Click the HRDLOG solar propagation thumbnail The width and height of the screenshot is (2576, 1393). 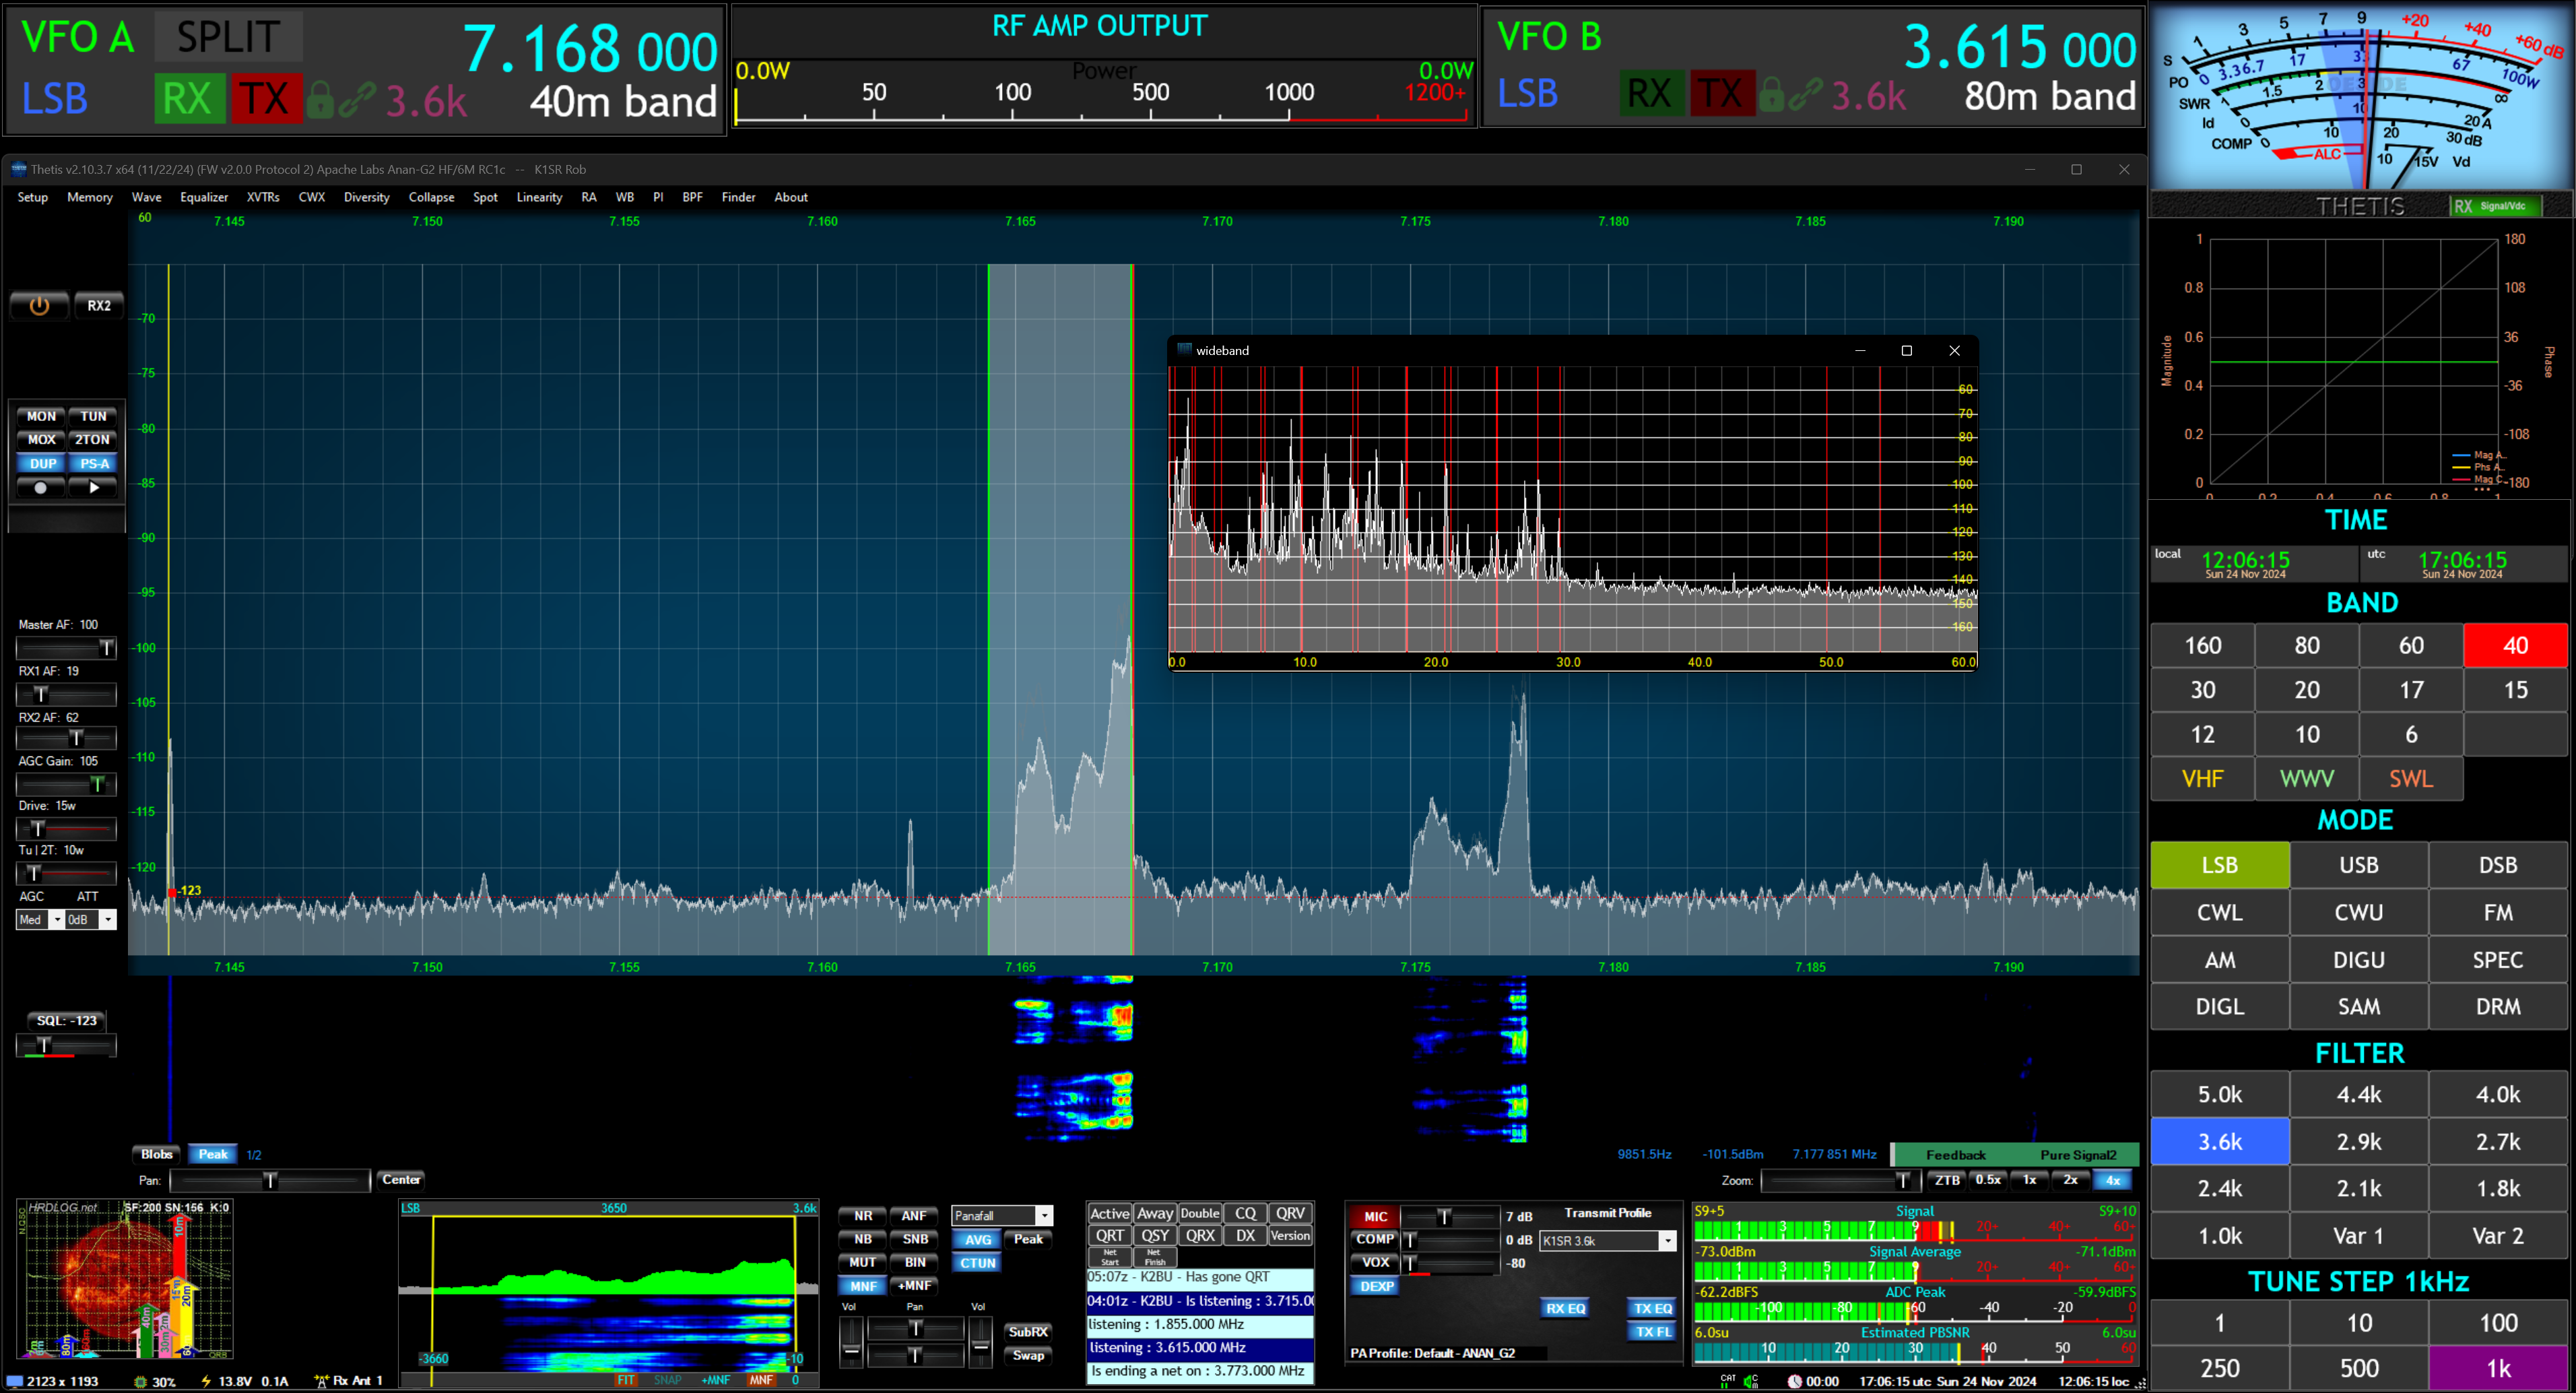coord(125,1279)
